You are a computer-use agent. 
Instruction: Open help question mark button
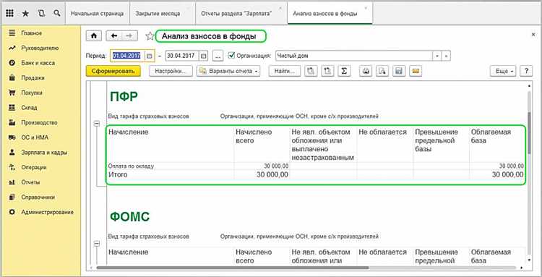point(526,71)
